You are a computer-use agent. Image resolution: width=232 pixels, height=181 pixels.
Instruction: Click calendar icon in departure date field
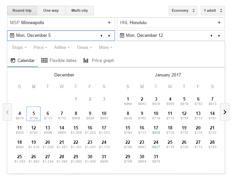pyautogui.click(x=12, y=36)
